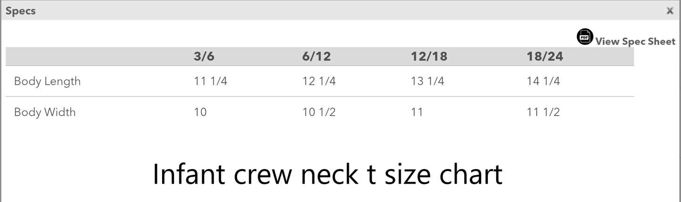Select the 11 1/4 body length value
681x202 pixels.
(x=211, y=81)
